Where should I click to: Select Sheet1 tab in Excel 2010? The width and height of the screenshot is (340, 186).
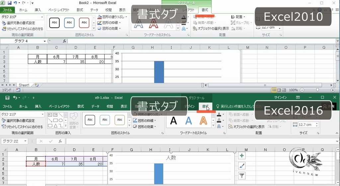[24, 85]
